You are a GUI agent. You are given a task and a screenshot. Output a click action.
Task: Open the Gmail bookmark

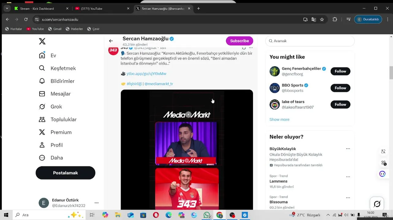55,29
